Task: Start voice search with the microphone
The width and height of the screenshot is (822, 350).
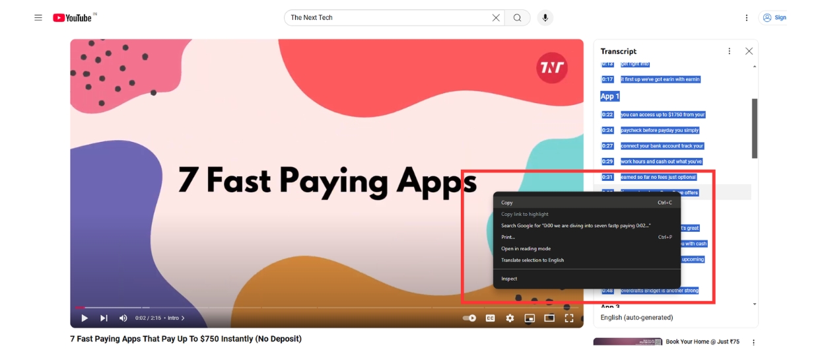Action: (x=545, y=18)
